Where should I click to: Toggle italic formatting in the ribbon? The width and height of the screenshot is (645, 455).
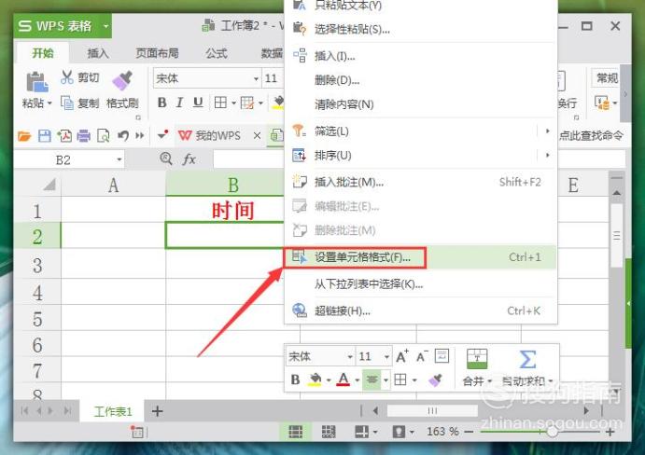click(179, 103)
